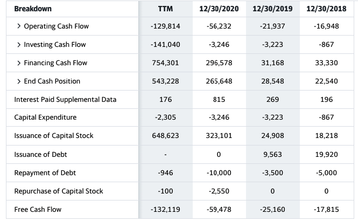The image size is (358, 221).
Task: Click the Issuance of Capital Stock label
Action: pyautogui.click(x=54, y=135)
